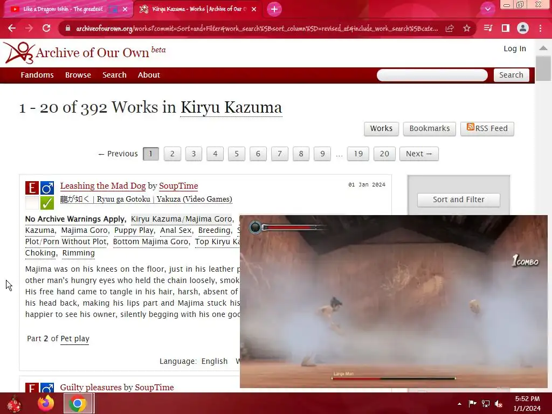Open the About menu

click(149, 75)
